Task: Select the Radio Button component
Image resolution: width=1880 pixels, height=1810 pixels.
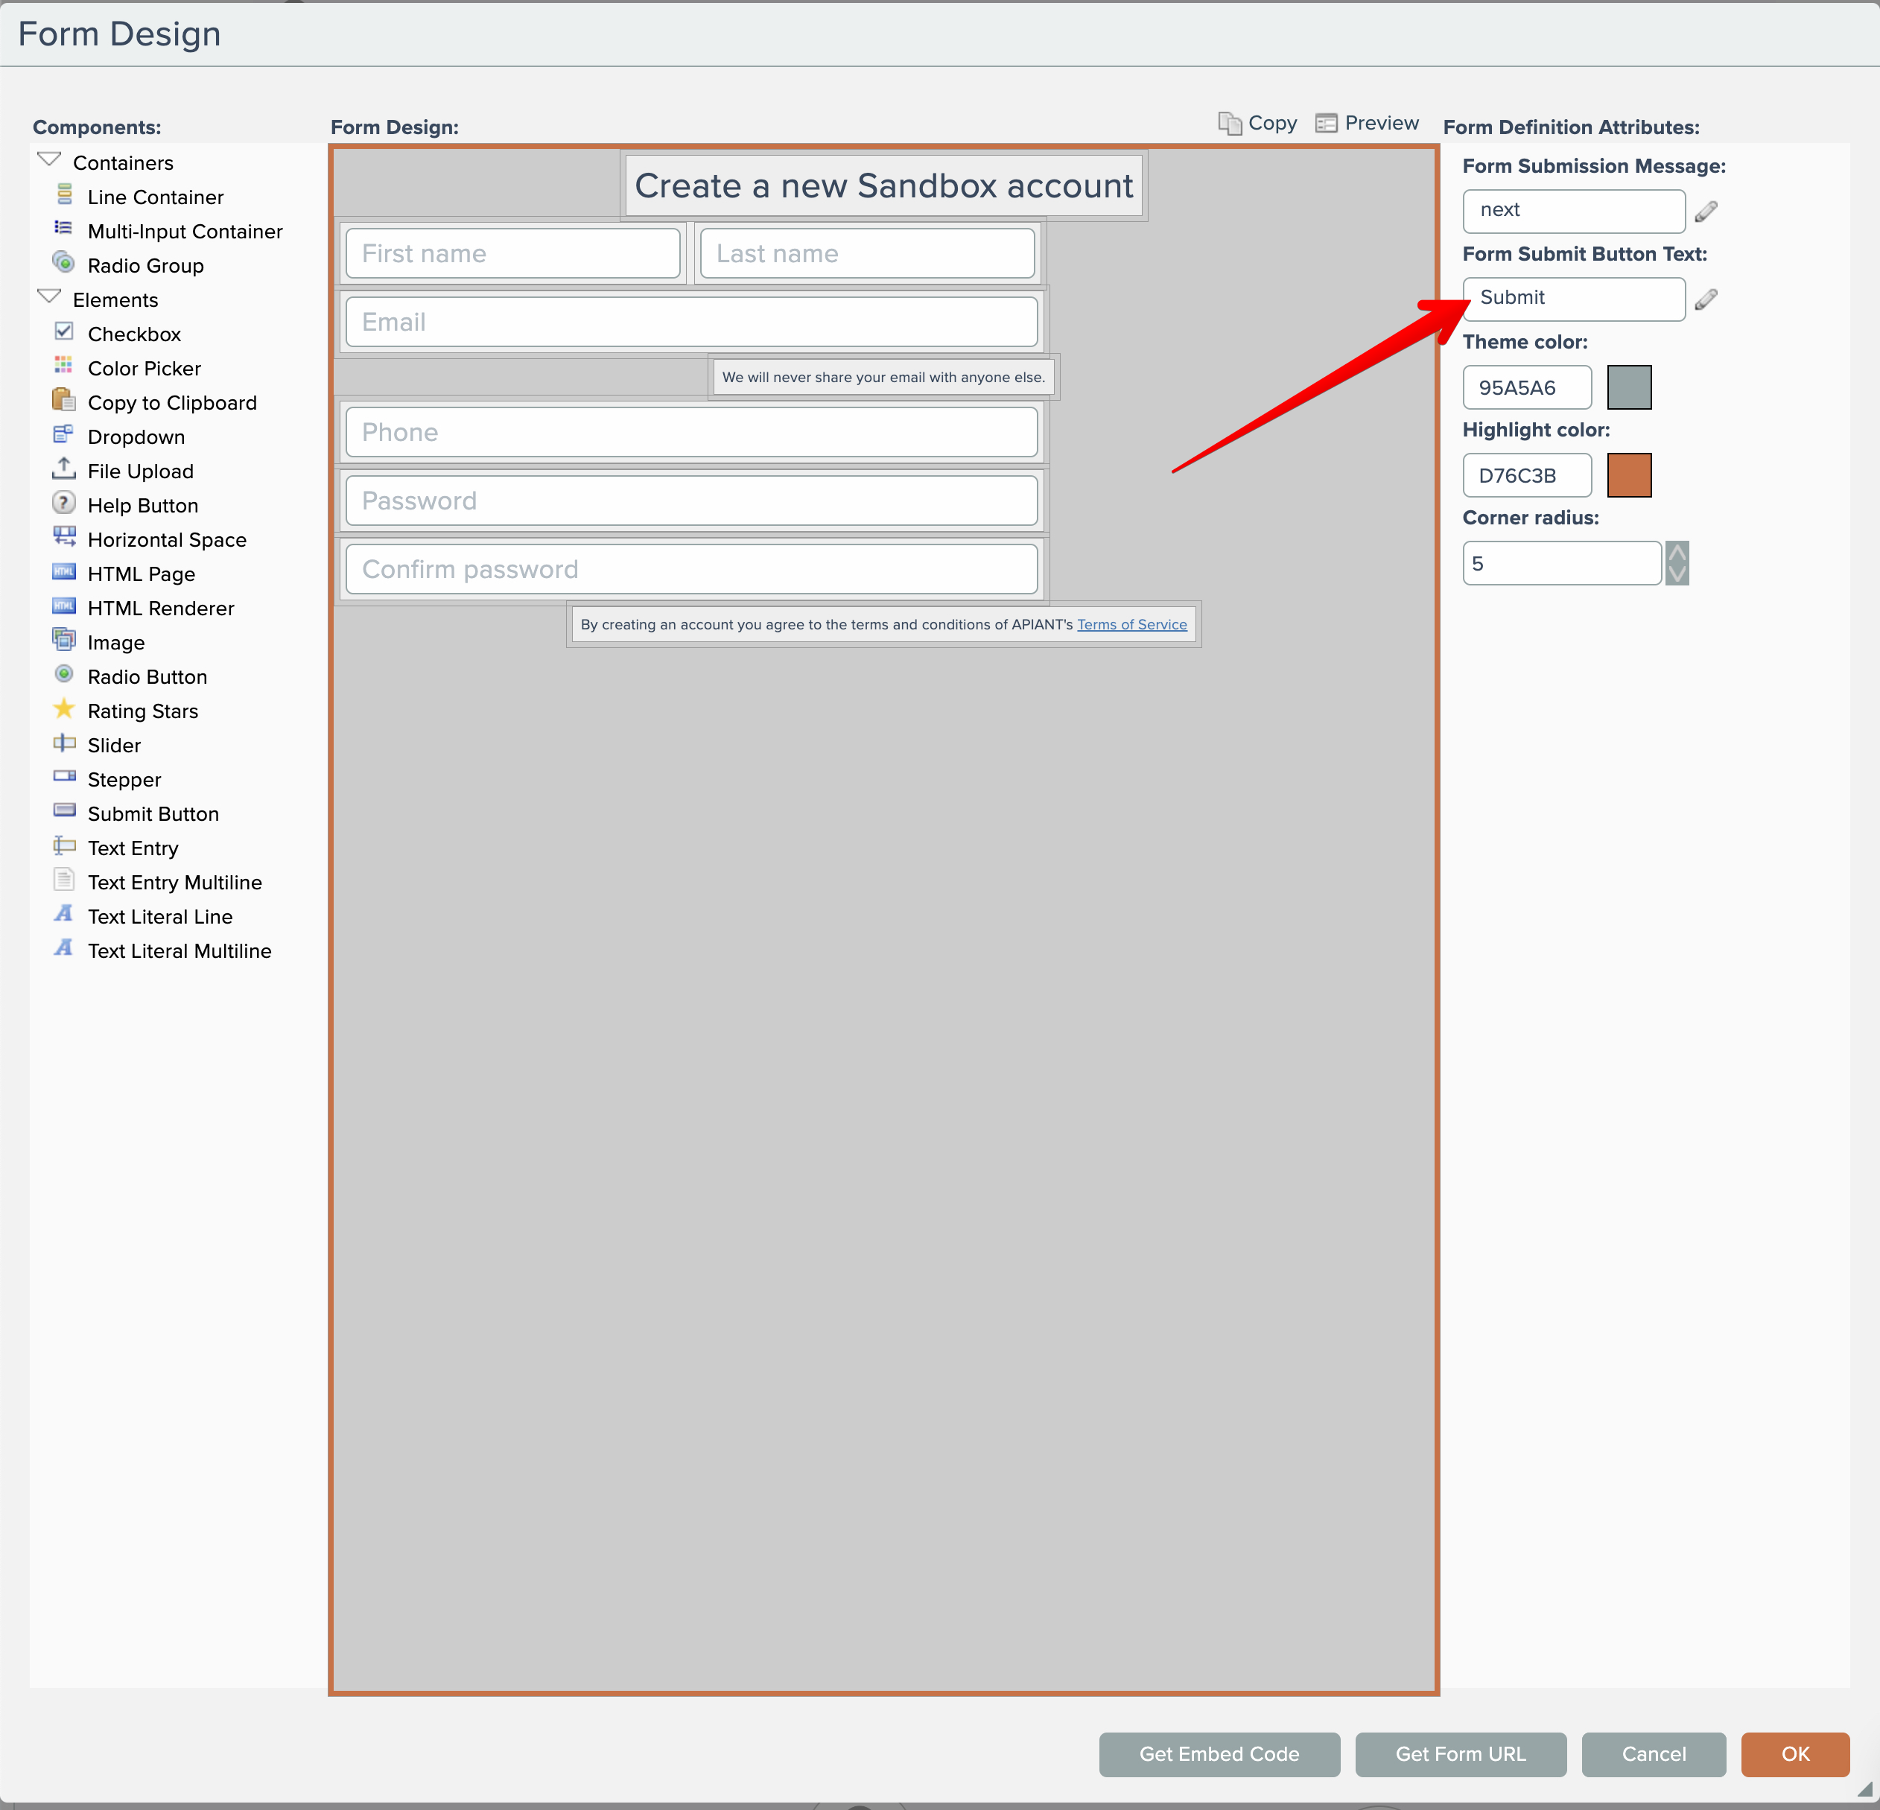Action: tap(147, 676)
